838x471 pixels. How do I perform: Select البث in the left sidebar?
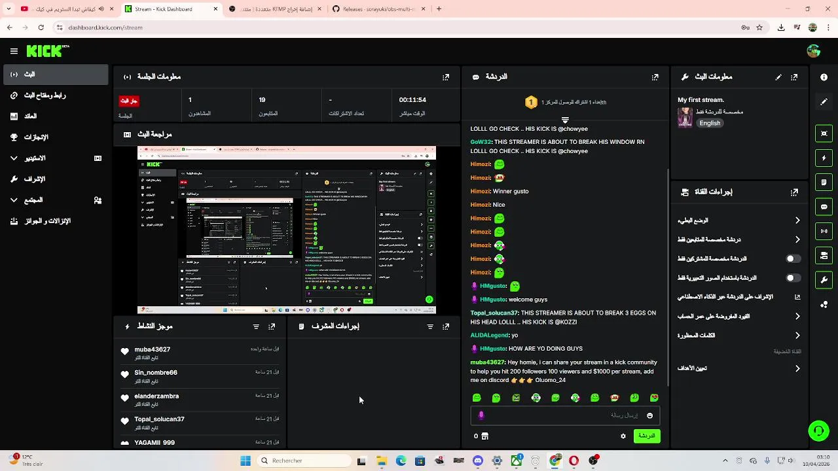(56, 75)
